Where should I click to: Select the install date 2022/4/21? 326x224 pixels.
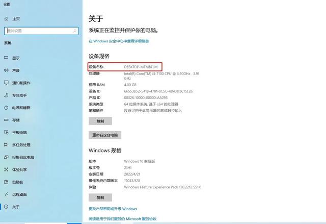click(132, 174)
